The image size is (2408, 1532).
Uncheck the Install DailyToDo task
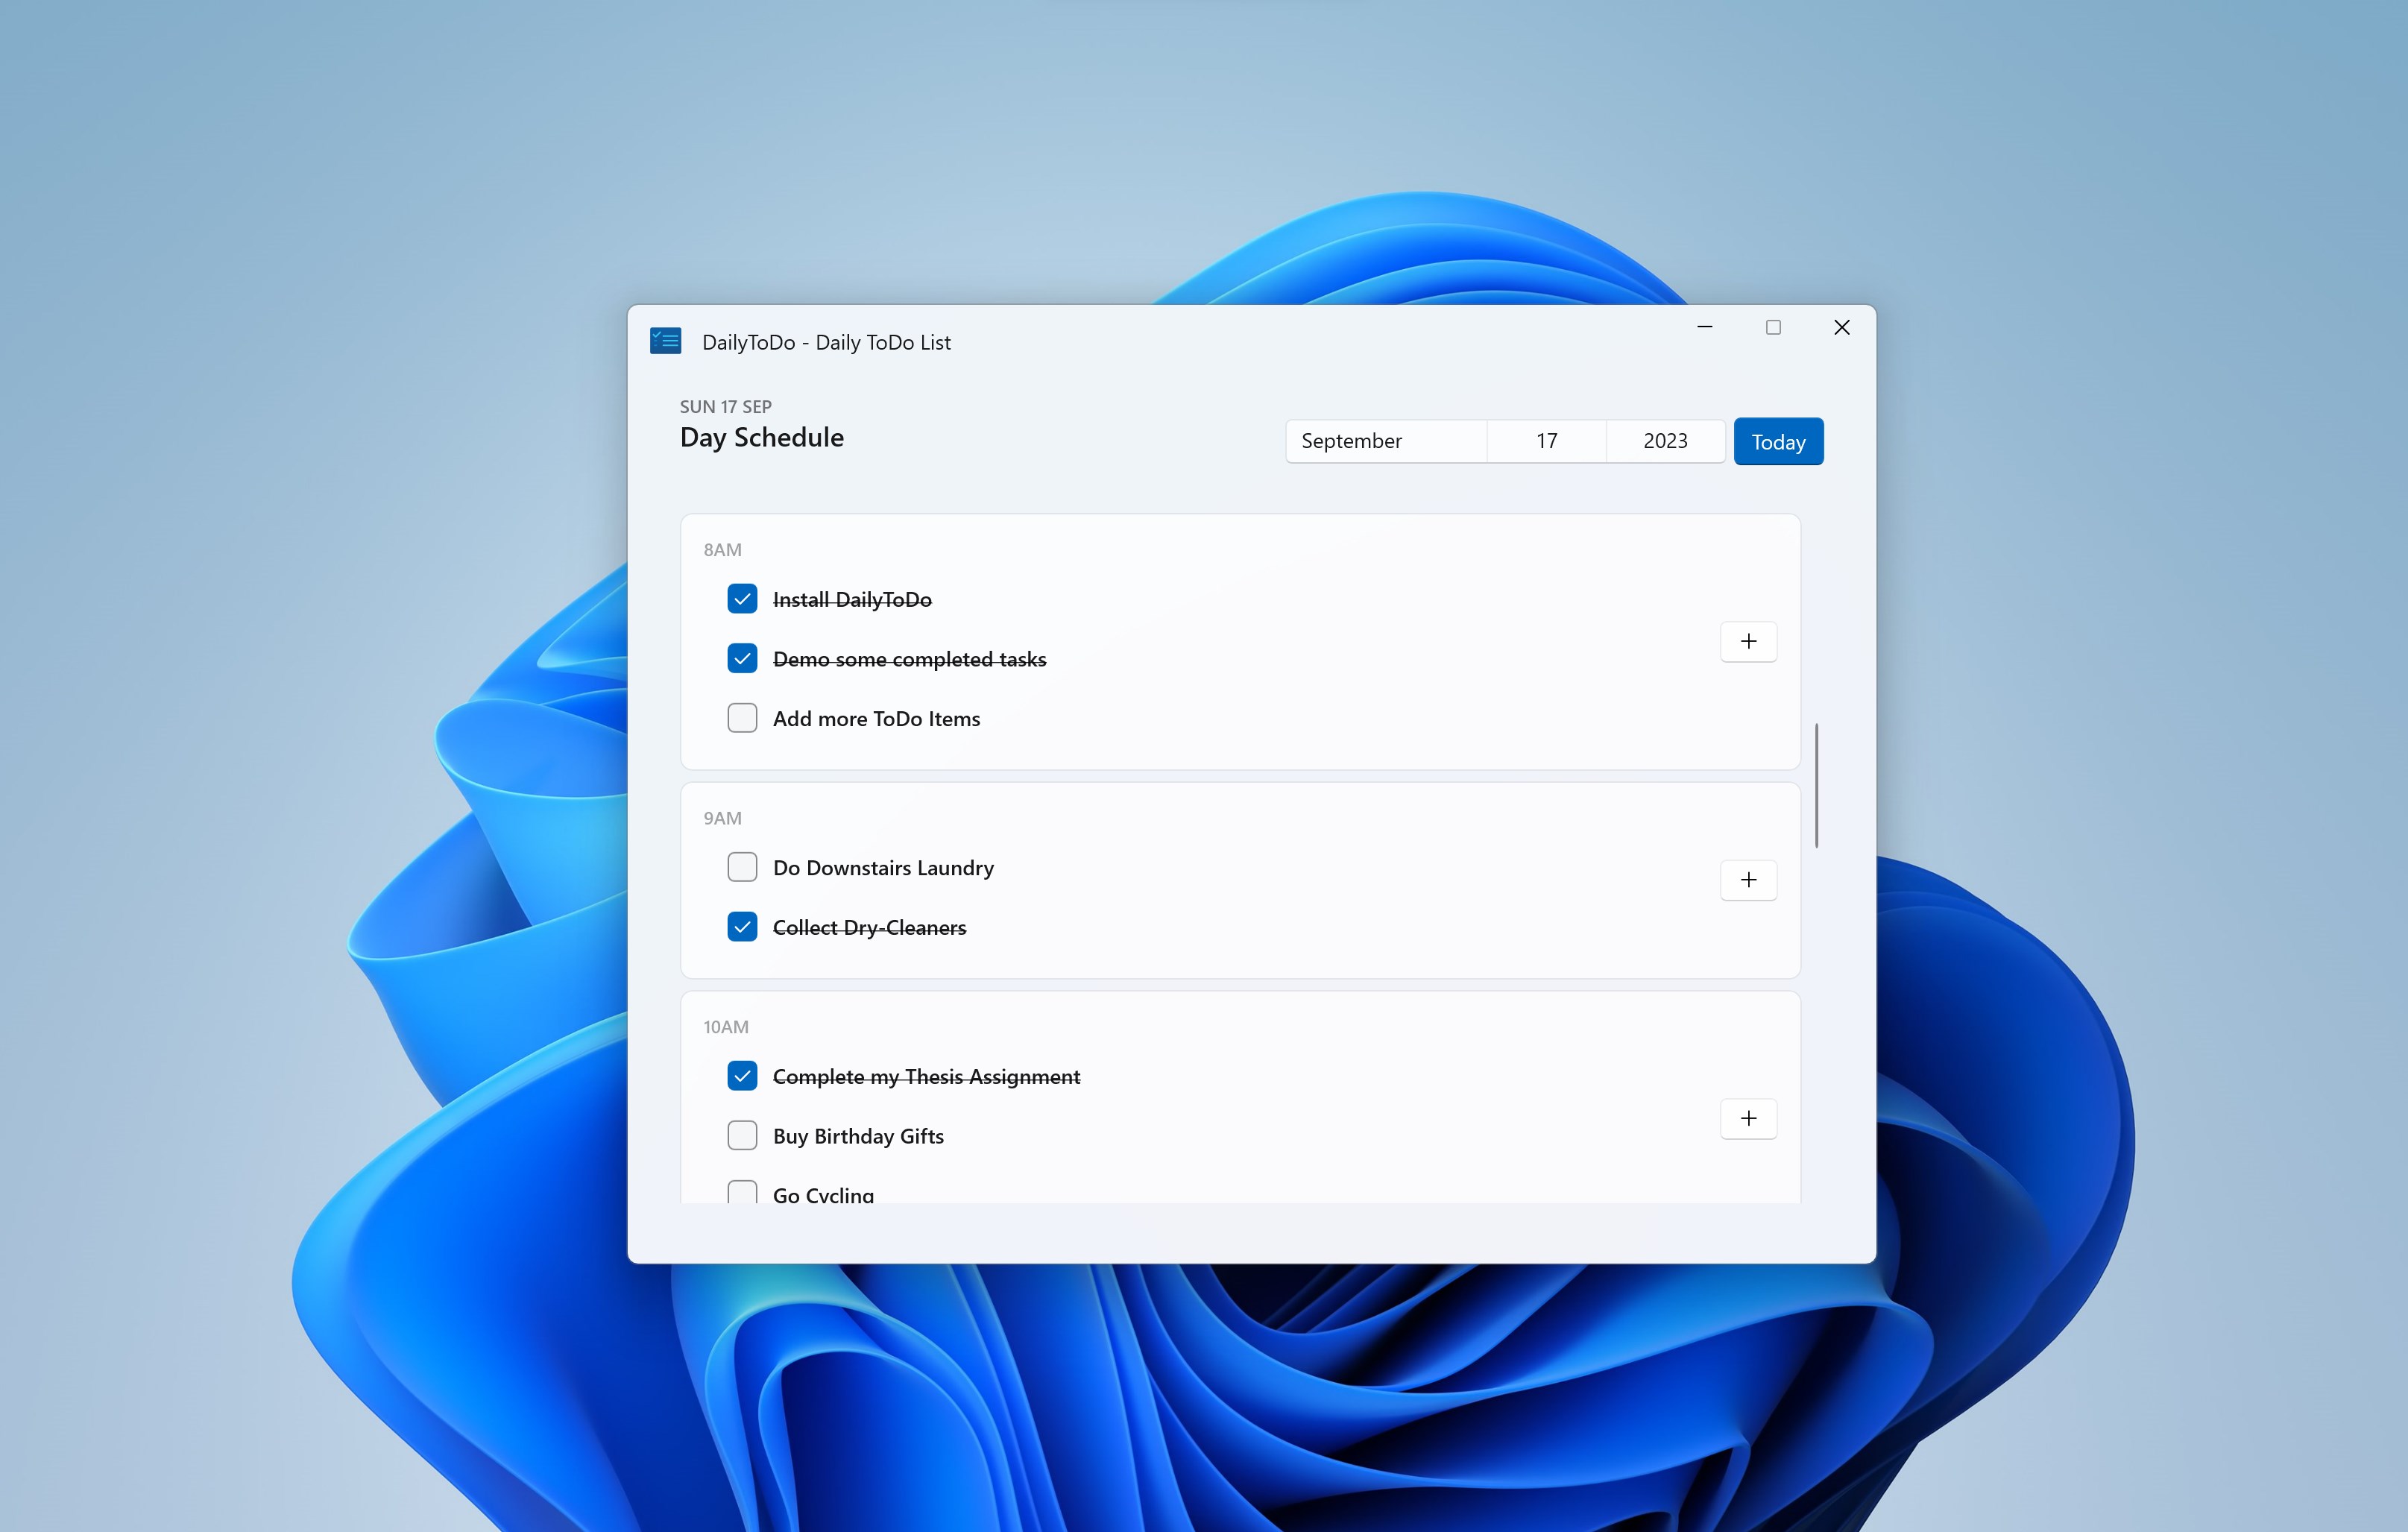[742, 599]
